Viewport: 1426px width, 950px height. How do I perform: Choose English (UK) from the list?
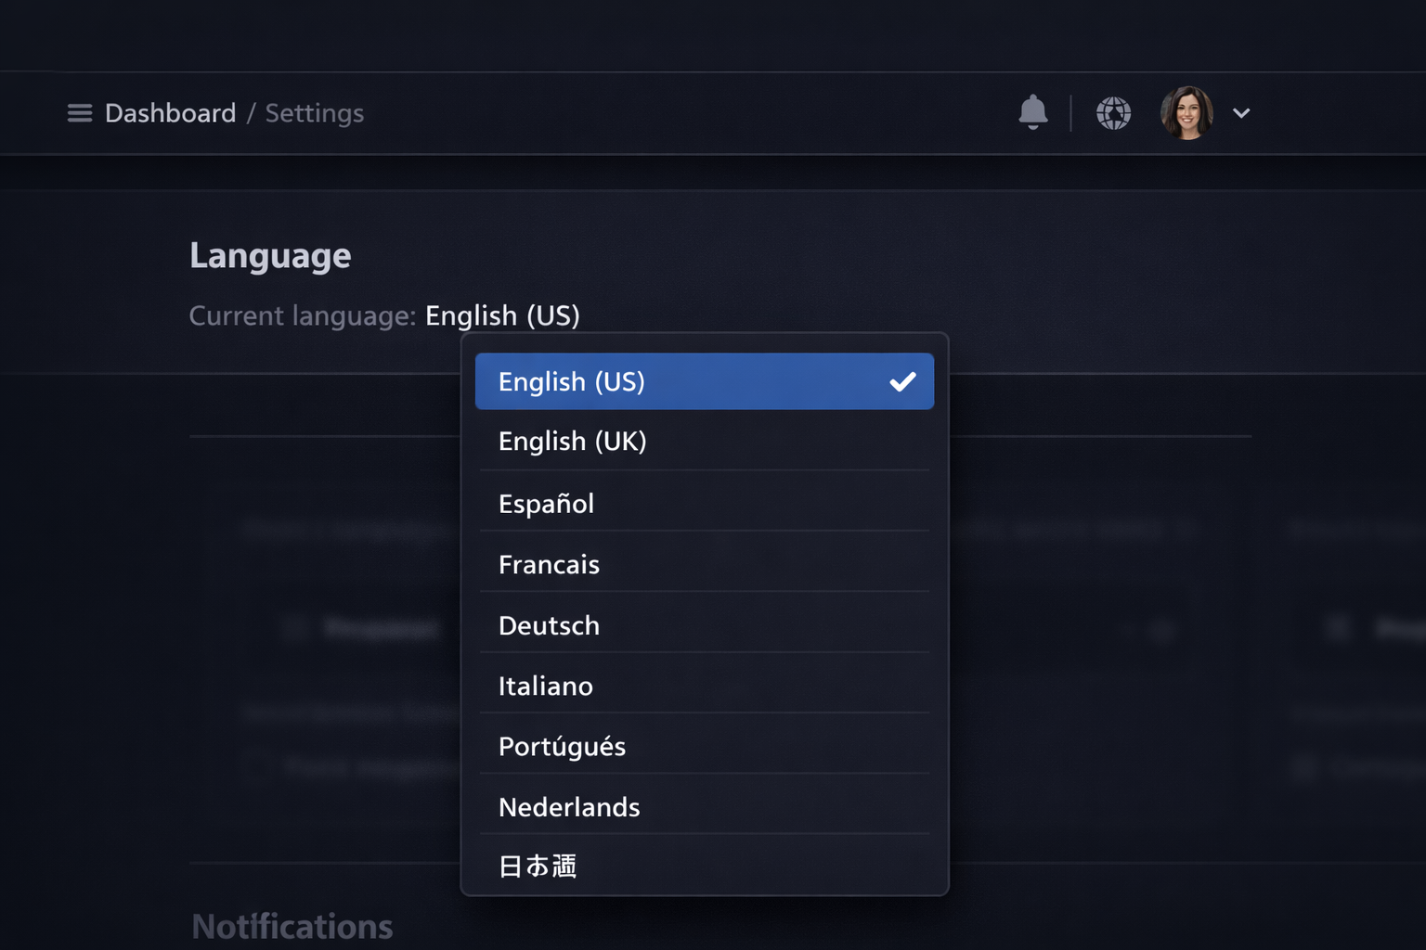572,442
